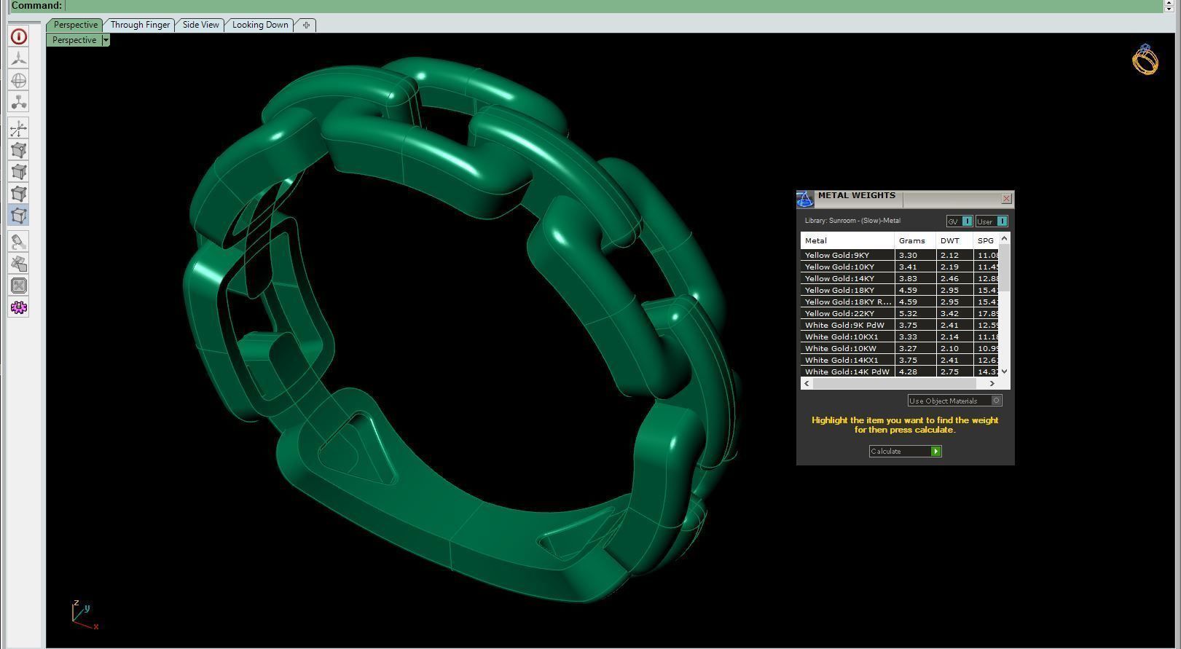1181x649 pixels.
Task: Select the Yellow Gold:10KY row
Action: pos(901,267)
